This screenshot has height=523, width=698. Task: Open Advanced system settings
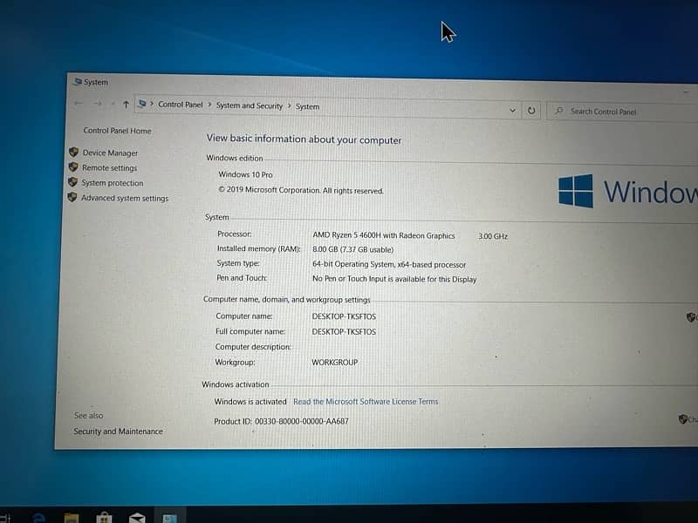[x=124, y=198]
